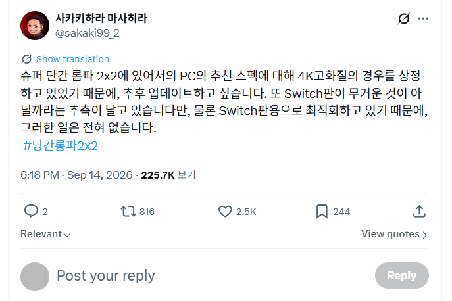
Task: Repost this tweet using the retweet icon
Action: tap(128, 211)
